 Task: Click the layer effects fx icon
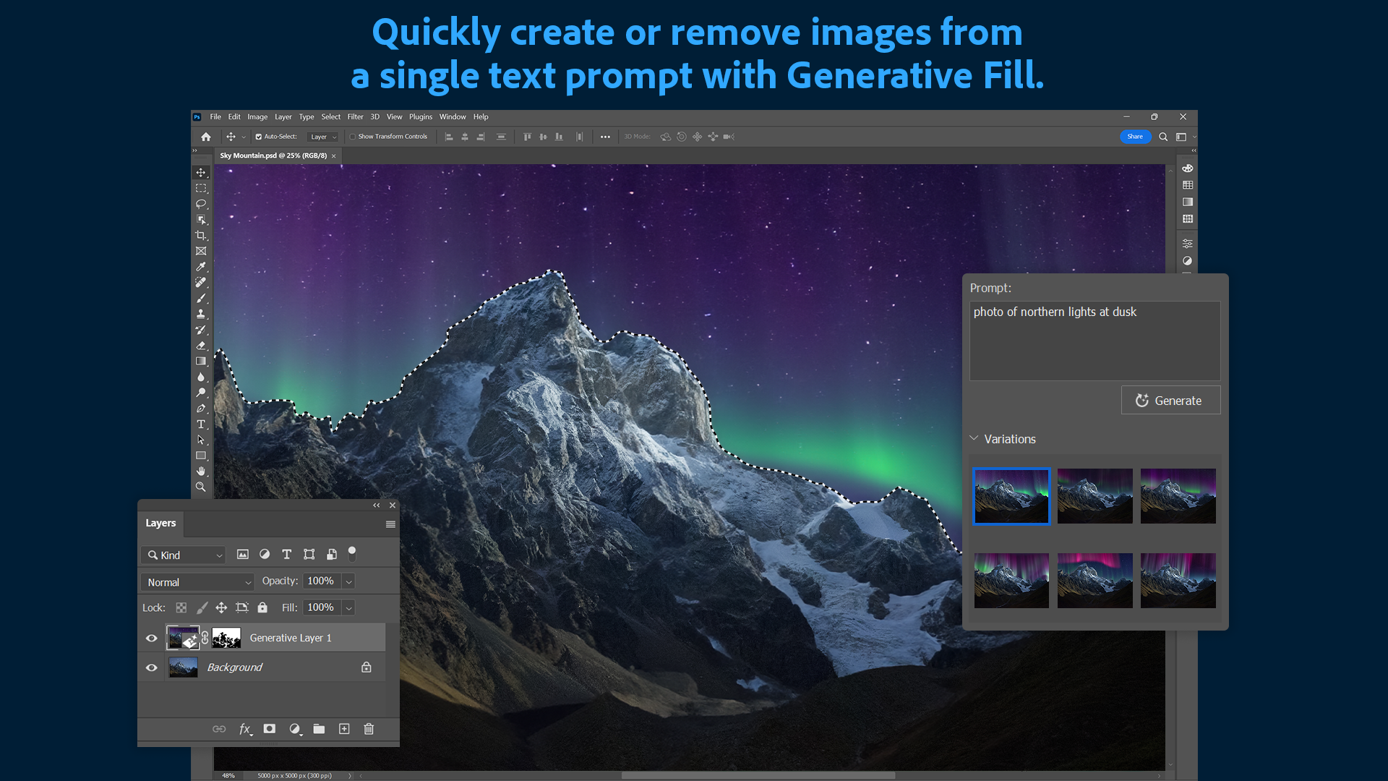click(245, 729)
